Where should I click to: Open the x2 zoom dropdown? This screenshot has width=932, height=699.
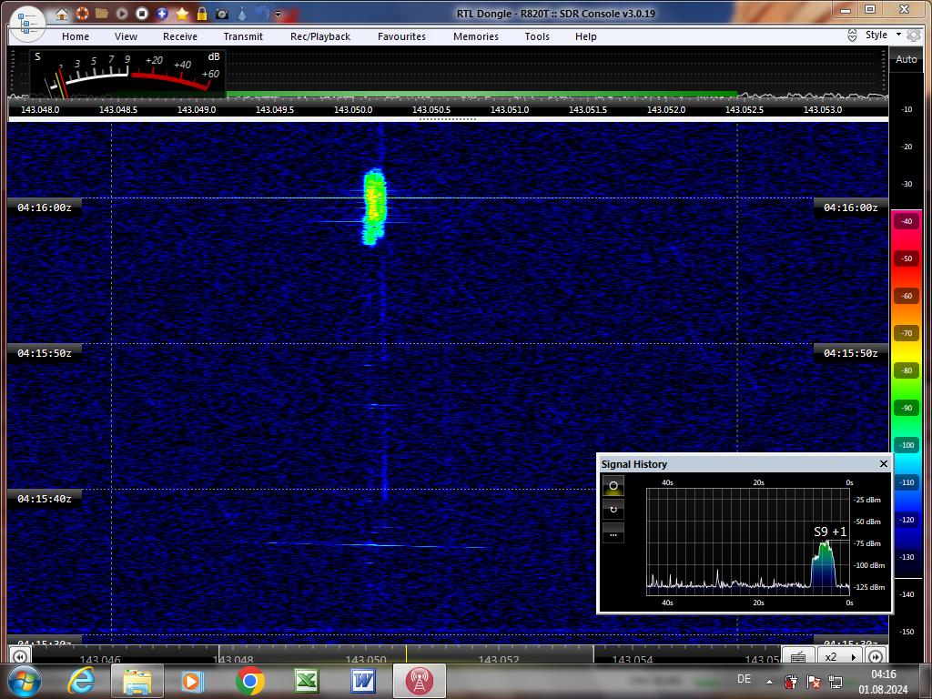pyautogui.click(x=840, y=656)
